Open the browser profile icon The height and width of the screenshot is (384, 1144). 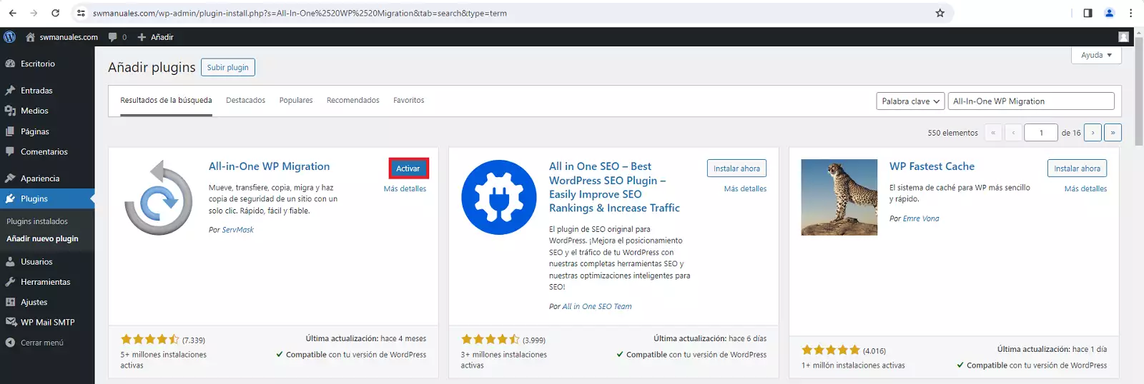(1109, 13)
